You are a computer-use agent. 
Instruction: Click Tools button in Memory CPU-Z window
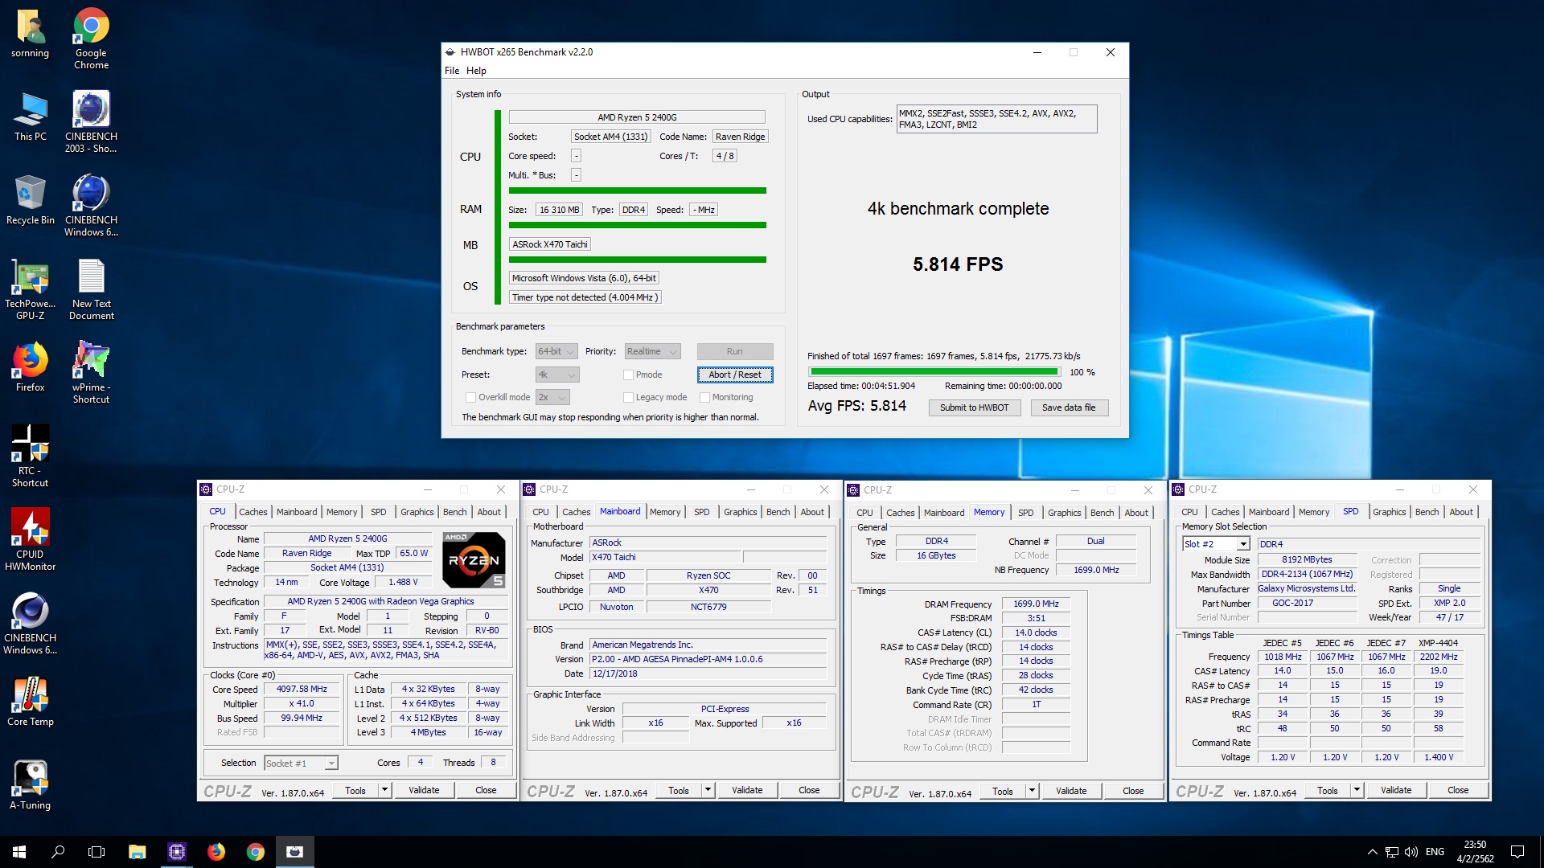pyautogui.click(x=1002, y=792)
